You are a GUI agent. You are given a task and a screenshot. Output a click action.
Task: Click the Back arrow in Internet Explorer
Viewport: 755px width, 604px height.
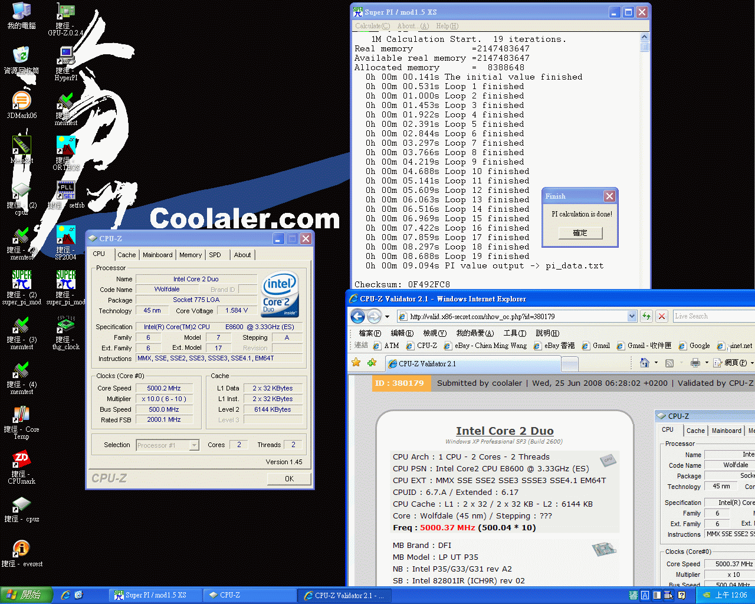[357, 316]
